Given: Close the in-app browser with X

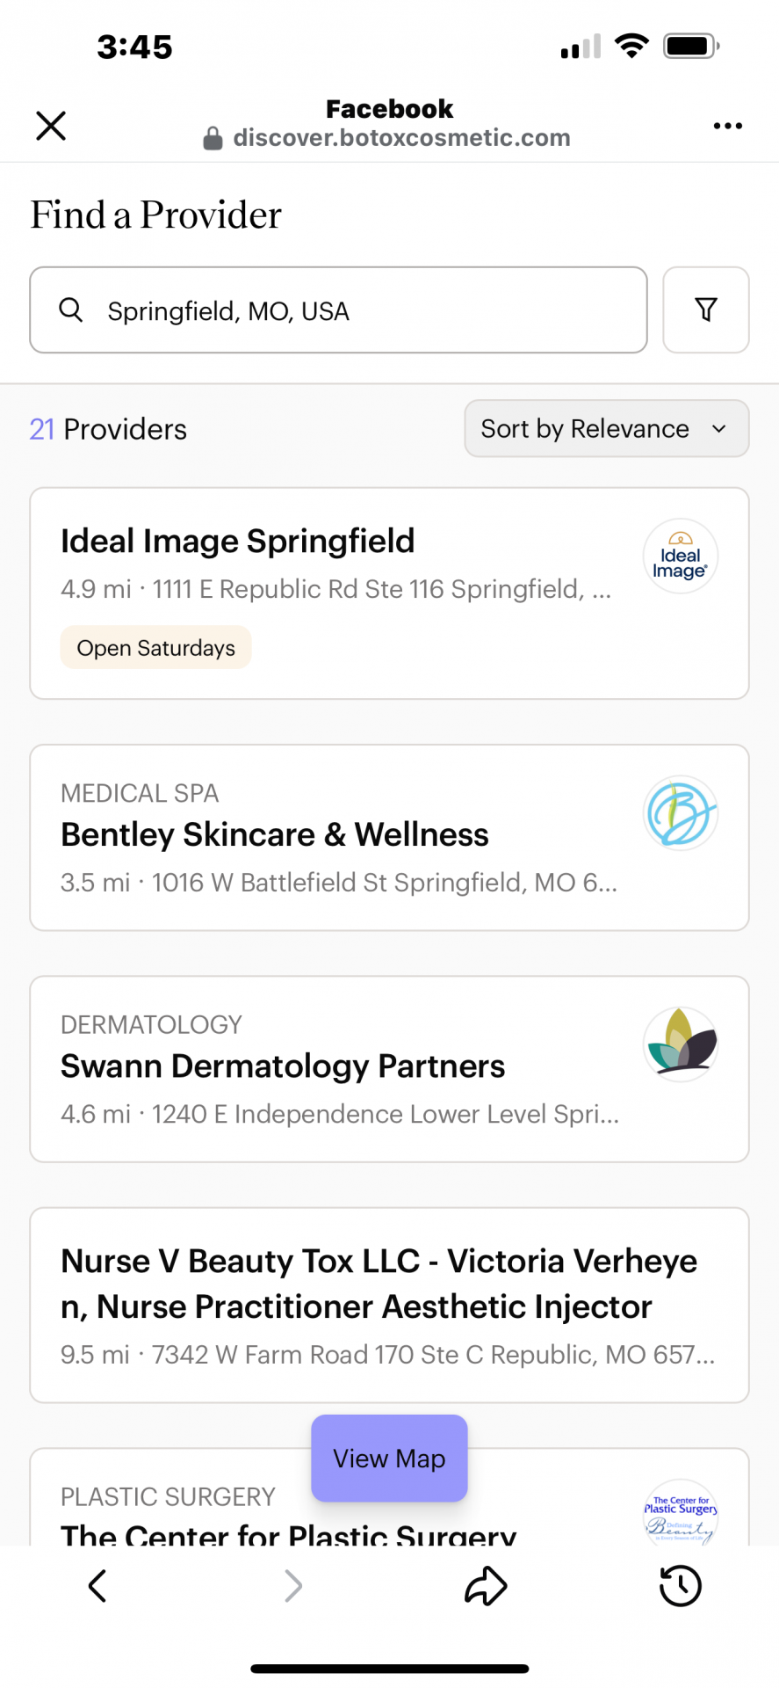Looking at the screenshot, I should coord(51,126).
